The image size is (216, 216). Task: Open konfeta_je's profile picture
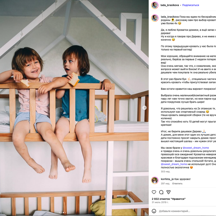pyautogui.click(x=155, y=180)
